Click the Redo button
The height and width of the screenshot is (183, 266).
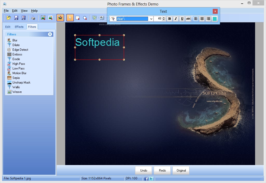click(162, 171)
